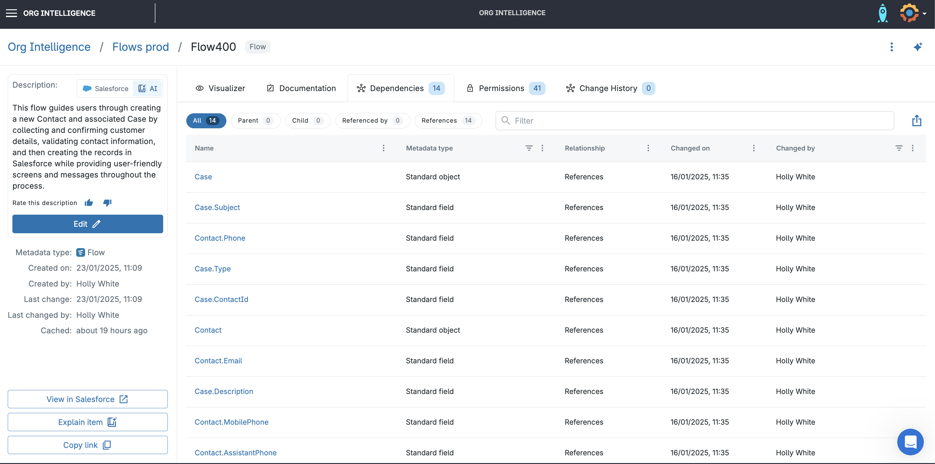Click the Flow metadata type icon
935x464 pixels.
80,252
